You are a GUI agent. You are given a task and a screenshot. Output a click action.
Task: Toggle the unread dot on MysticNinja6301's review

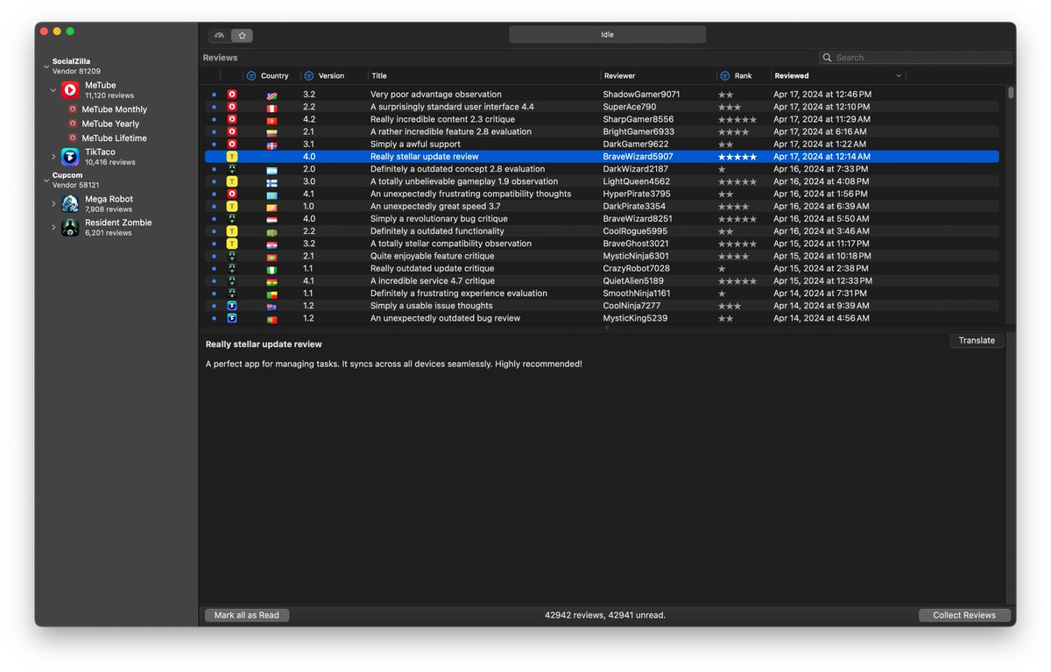[214, 257]
